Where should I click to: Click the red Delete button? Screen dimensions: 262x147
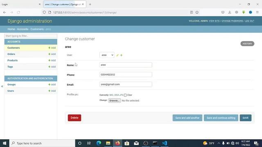pos(75,118)
